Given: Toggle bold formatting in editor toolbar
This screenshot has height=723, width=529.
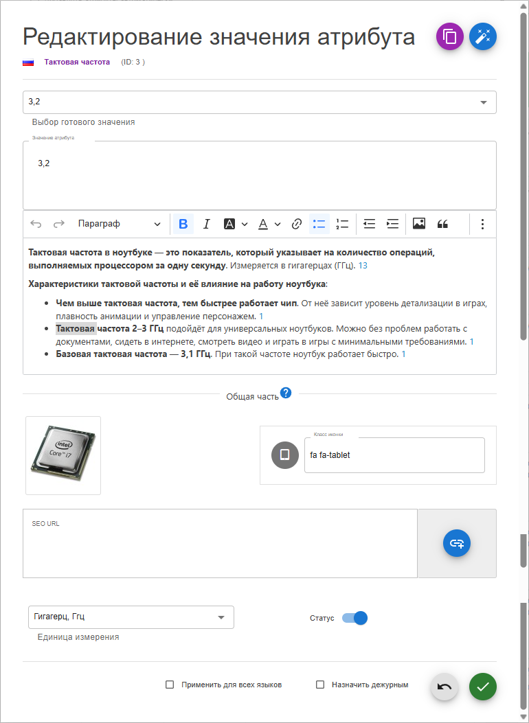Looking at the screenshot, I should coord(183,224).
